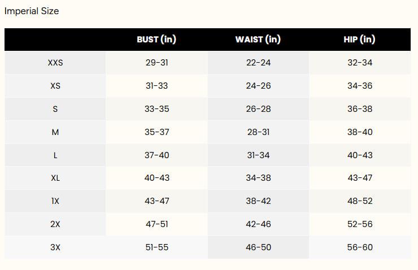Click the 34-38 waist cell for XL

(x=258, y=178)
